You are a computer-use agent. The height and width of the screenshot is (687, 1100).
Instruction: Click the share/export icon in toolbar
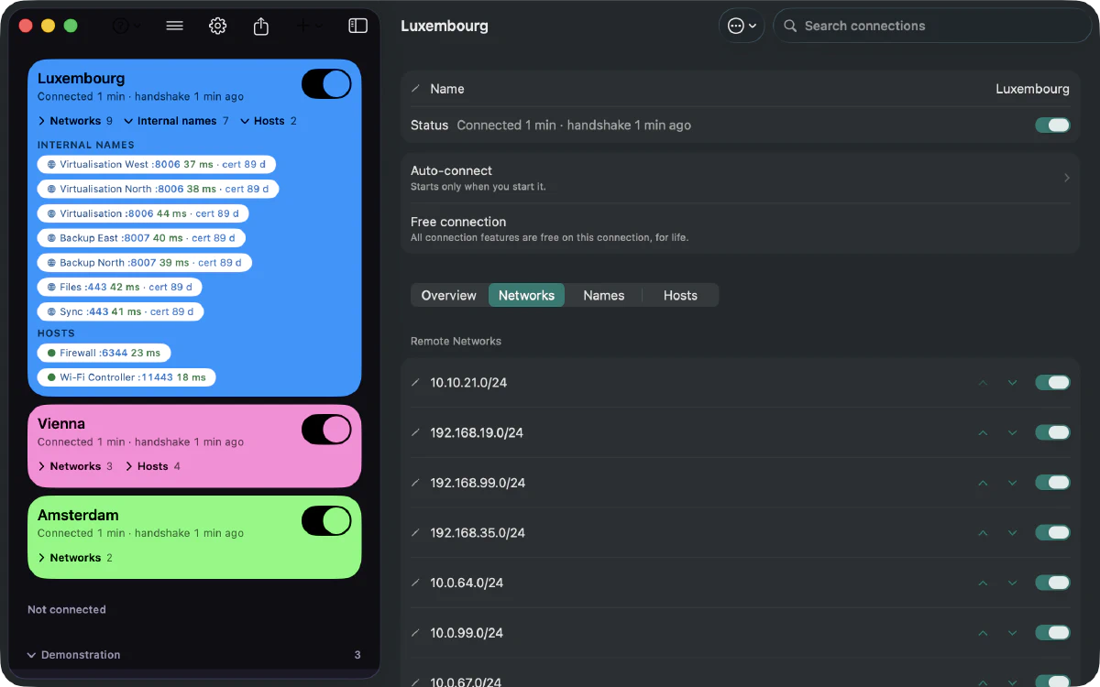[261, 26]
